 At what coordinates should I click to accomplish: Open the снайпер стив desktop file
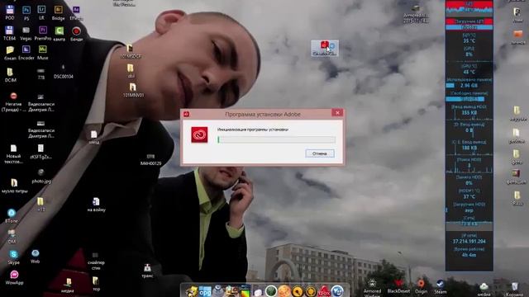(96, 261)
